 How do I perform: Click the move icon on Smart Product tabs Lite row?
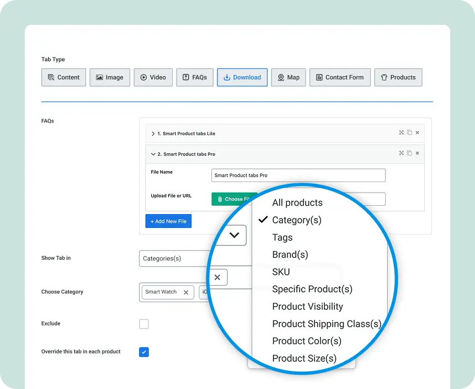click(402, 133)
